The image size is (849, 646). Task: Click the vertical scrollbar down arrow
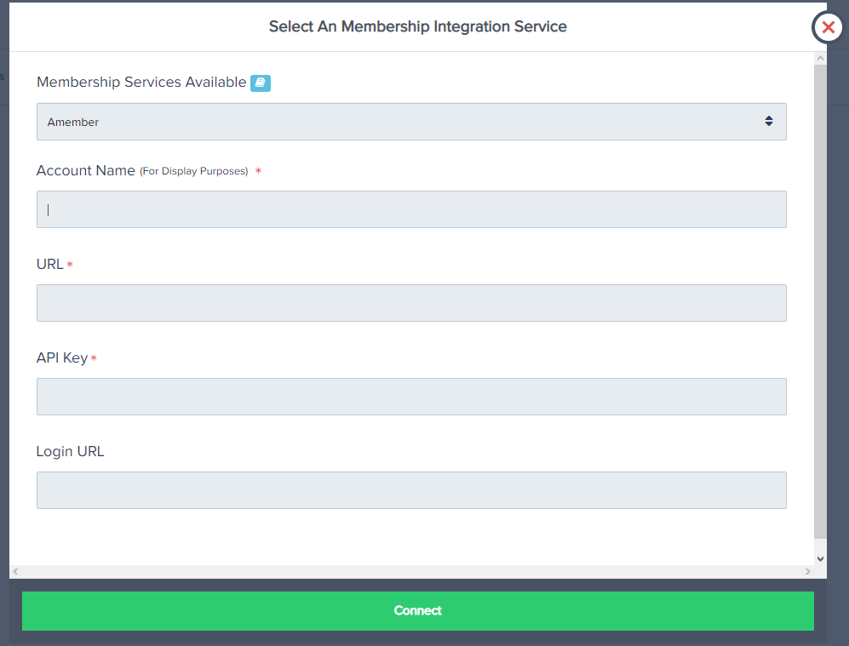(820, 558)
